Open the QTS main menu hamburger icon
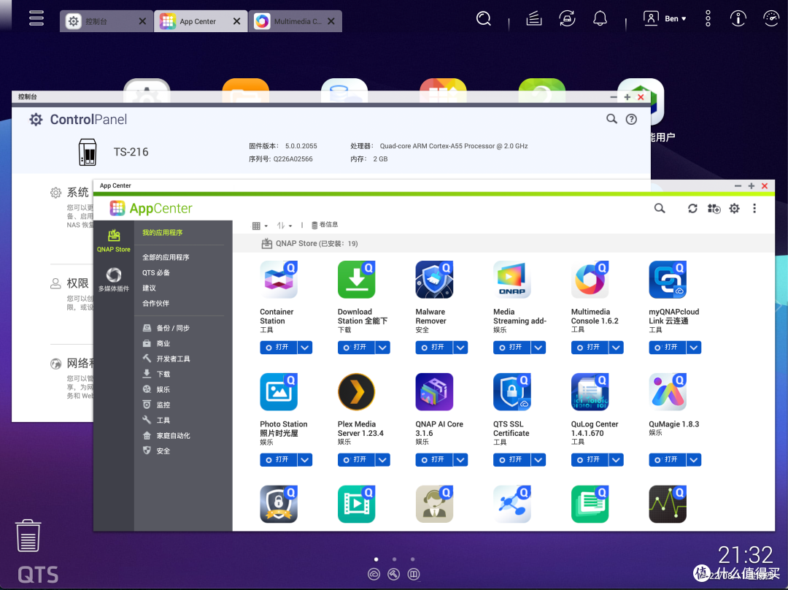This screenshot has height=590, width=788. 36,18
